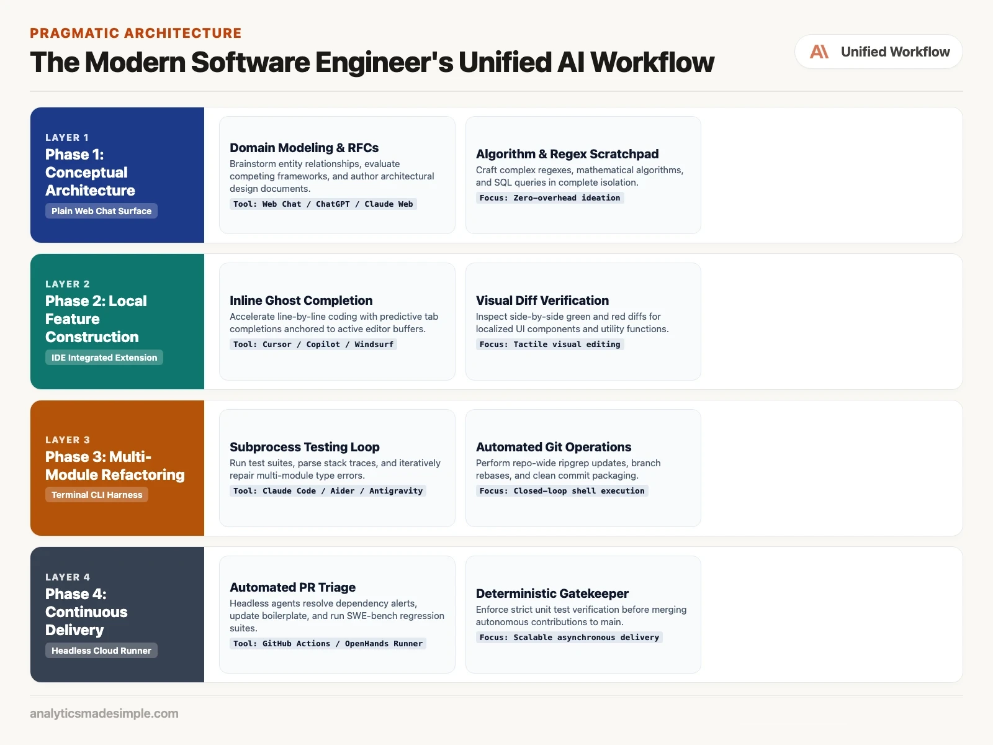
Task: Select 'Focus: Tactile visual editing' label
Action: (550, 345)
